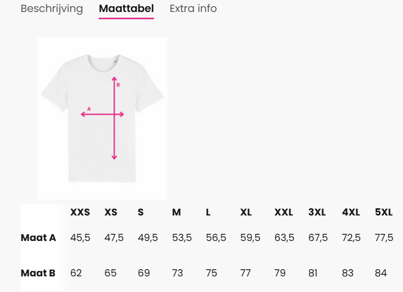Screen dimensions: 403x292
Task: Select the XXS size column header
Action: [80, 212]
